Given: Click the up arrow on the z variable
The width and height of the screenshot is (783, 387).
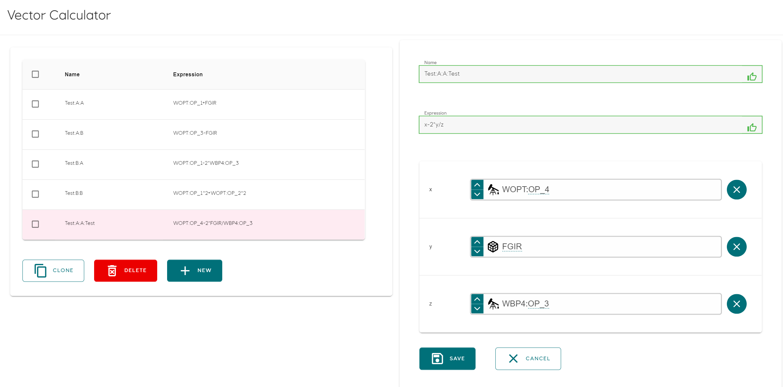Looking at the screenshot, I should [x=477, y=299].
